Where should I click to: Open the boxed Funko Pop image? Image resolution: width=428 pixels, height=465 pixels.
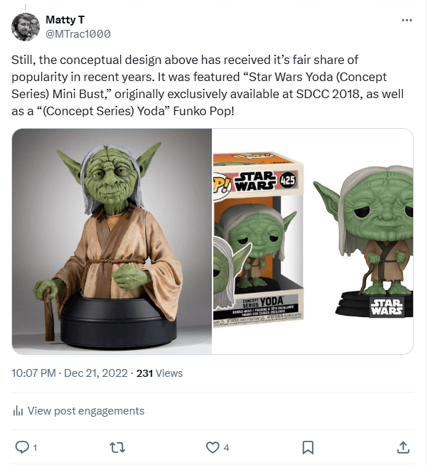tap(258, 240)
